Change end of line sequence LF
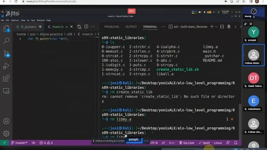Viewport: 267px width, 150px height. tap(163, 142)
